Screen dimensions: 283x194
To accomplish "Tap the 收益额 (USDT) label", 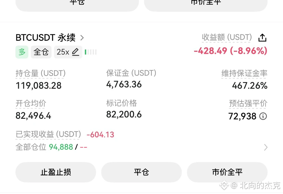I will [x=227, y=37].
